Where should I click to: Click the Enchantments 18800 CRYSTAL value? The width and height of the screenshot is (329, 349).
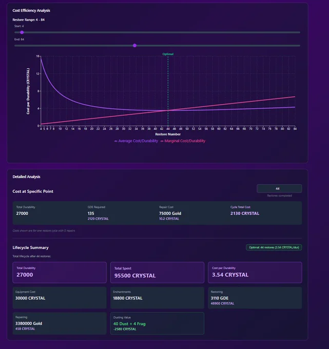(x=128, y=298)
